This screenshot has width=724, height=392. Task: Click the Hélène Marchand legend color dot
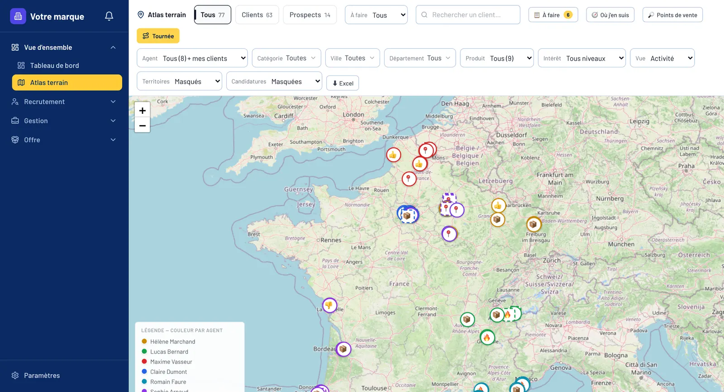pyautogui.click(x=144, y=341)
